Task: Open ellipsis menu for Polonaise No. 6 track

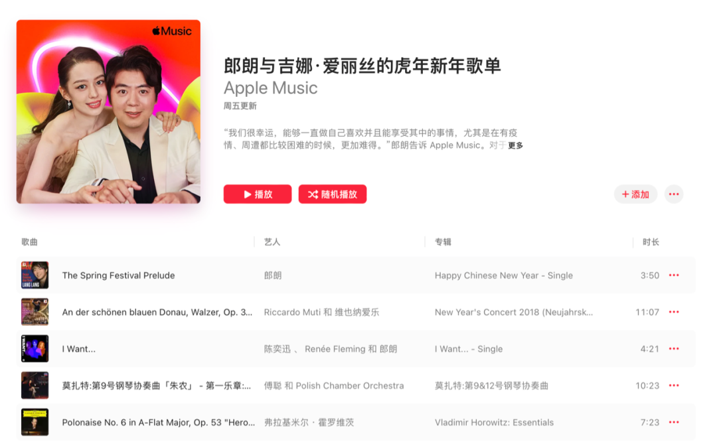Action: pos(674,422)
